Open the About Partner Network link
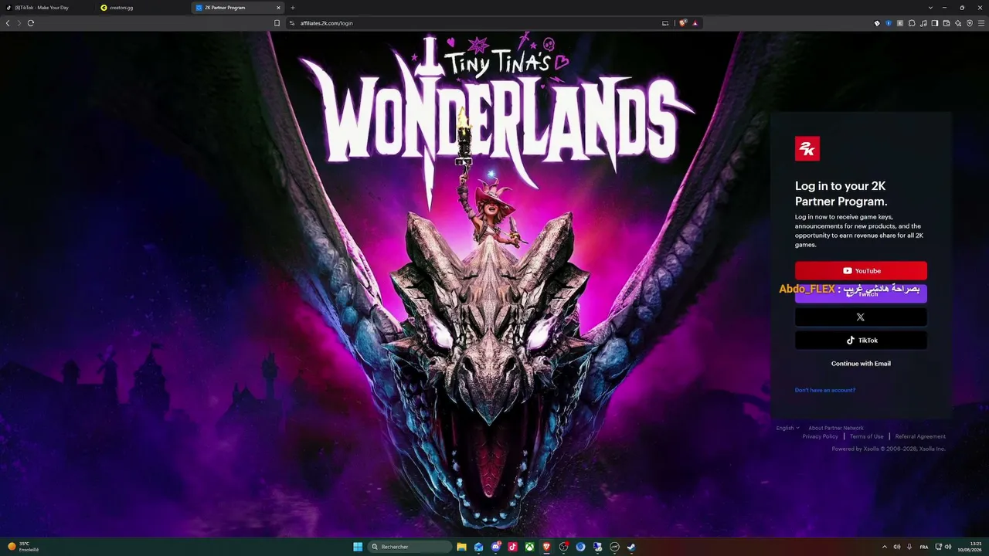 pos(836,428)
